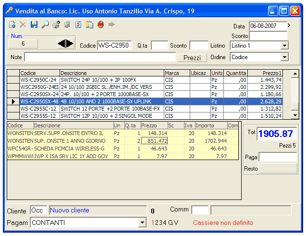This screenshot has width=306, height=236.
Task: Click the small arrow next to Data field
Action: click(289, 25)
